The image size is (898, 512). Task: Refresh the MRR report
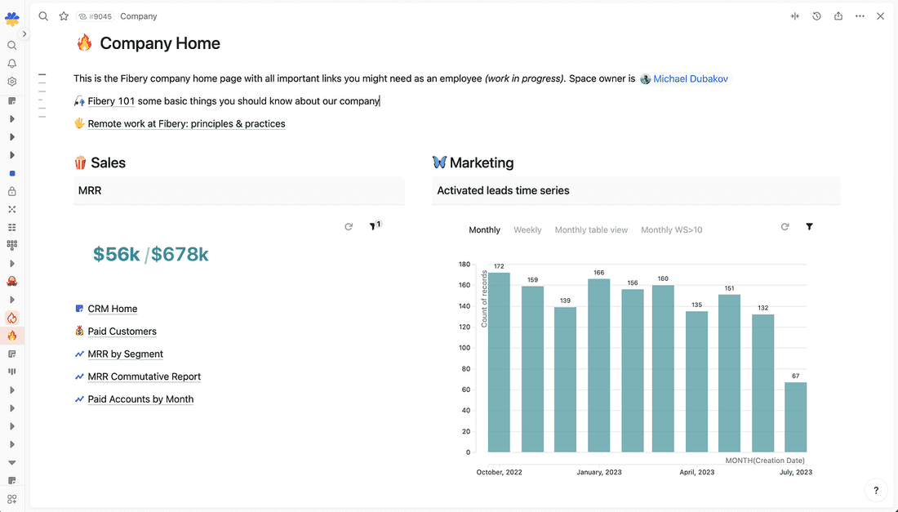(349, 226)
